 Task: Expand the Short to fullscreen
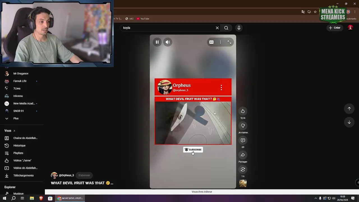click(x=229, y=42)
